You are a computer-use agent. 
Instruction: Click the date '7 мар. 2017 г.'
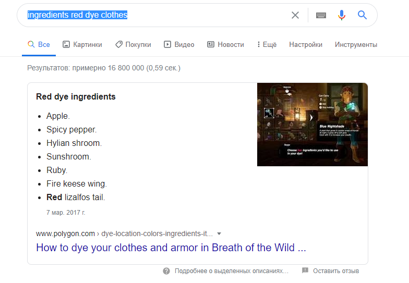pos(66,213)
